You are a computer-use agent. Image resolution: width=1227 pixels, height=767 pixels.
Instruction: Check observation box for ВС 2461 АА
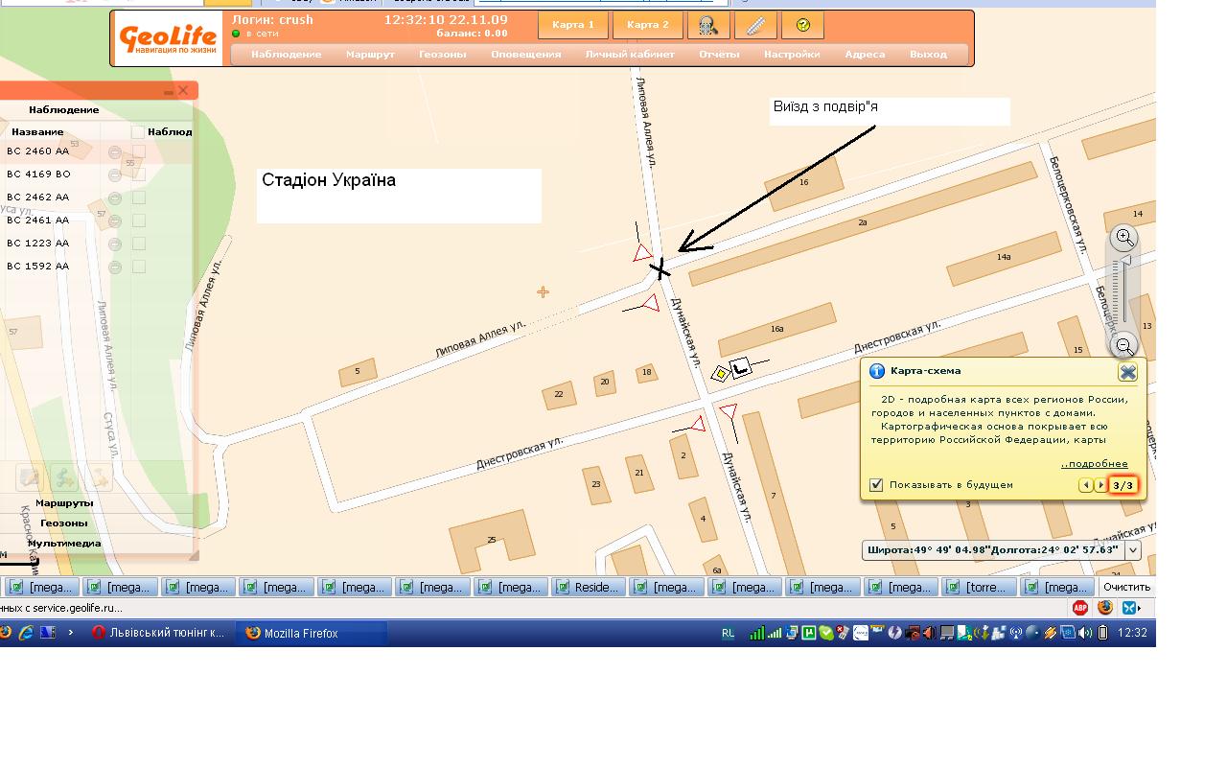139,221
